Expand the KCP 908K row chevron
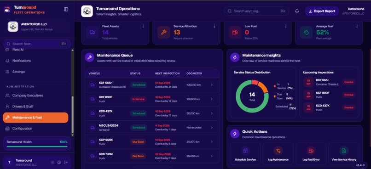371x169 pixels. point(212,142)
